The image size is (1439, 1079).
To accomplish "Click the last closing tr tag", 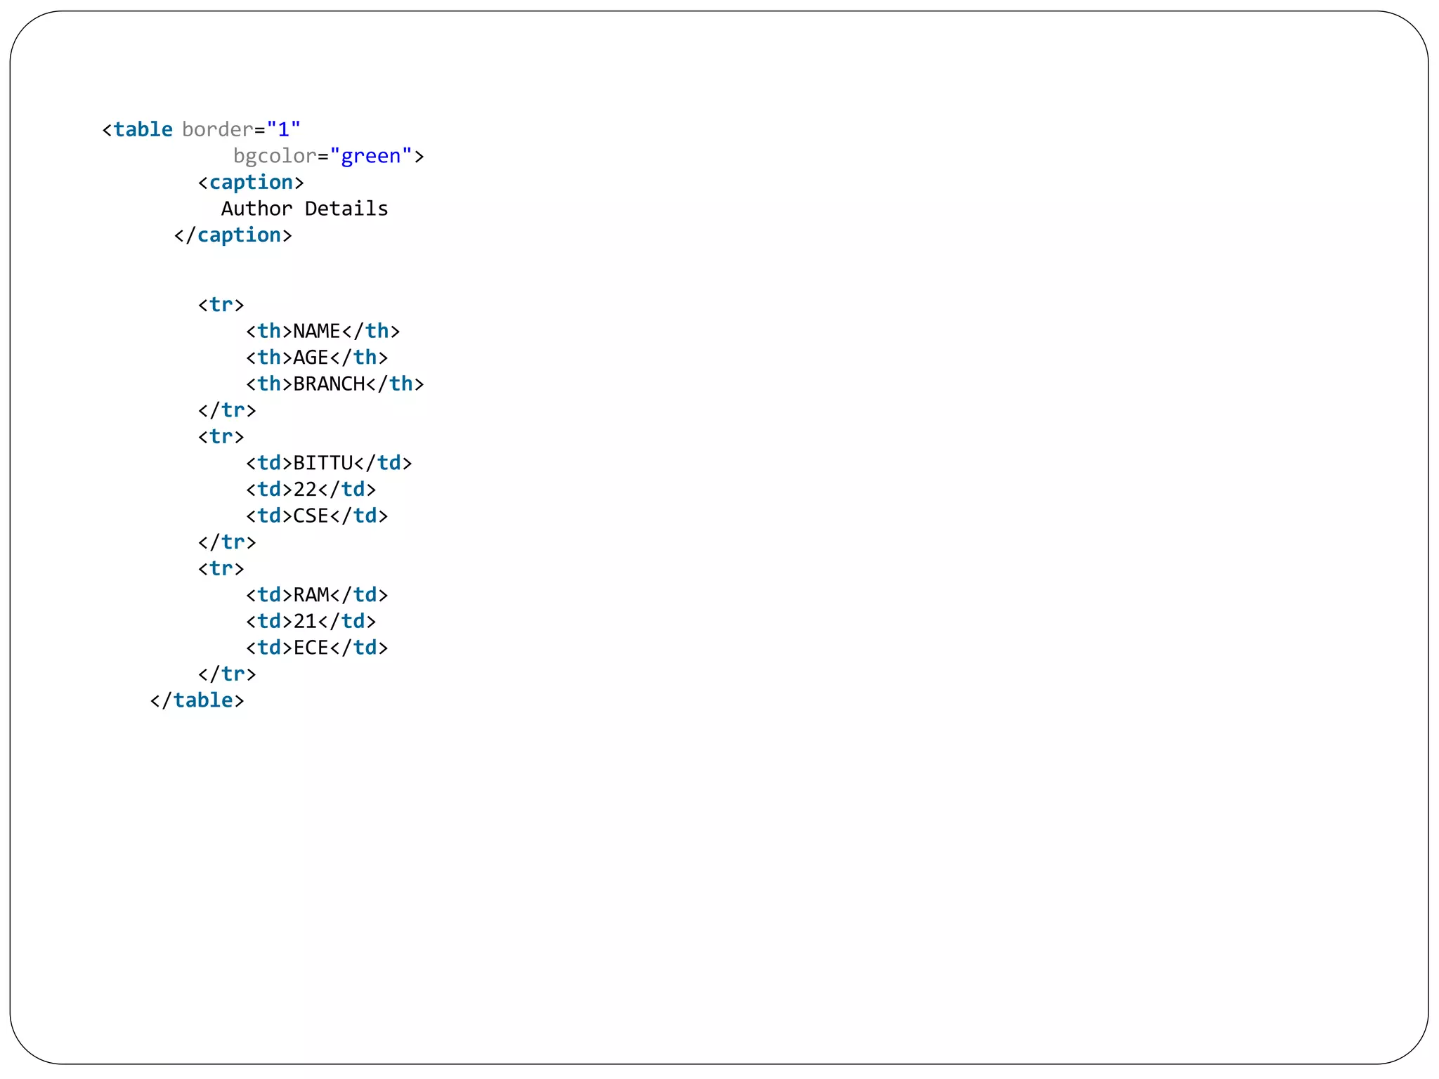I will point(227,674).
